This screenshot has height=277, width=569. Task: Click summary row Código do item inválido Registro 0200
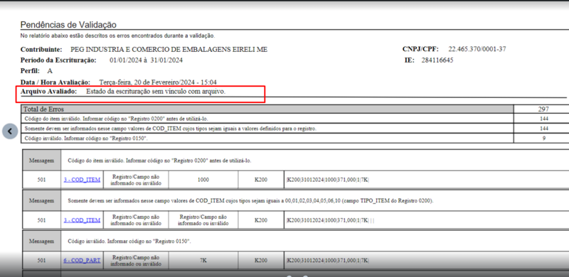[x=267, y=119]
